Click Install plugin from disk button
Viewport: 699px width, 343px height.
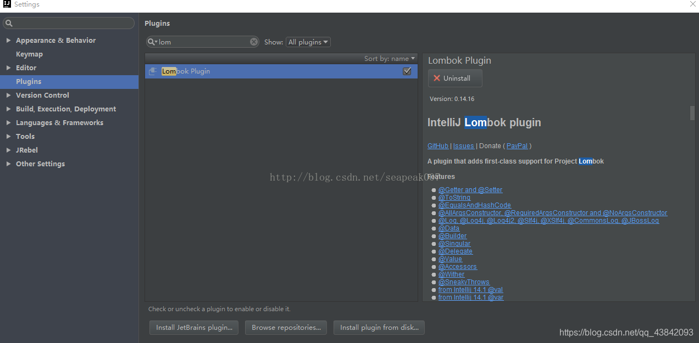[x=379, y=328]
